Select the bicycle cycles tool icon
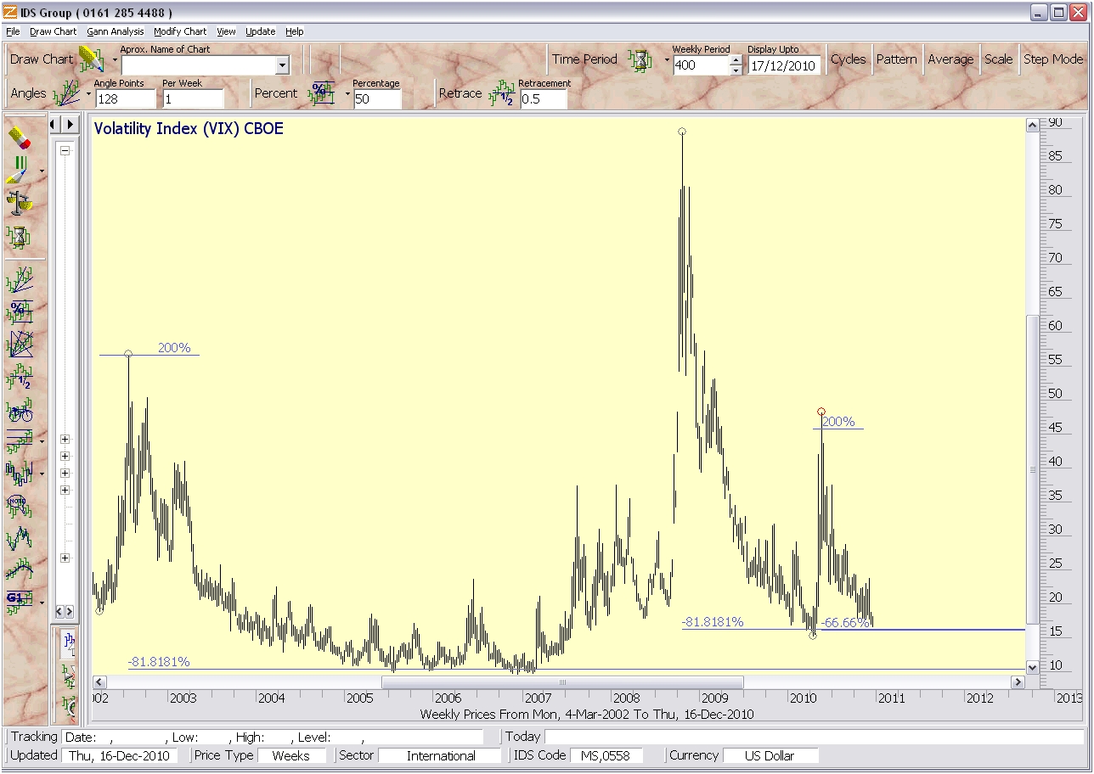Viewport: 1094px width, 774px height. [19, 412]
